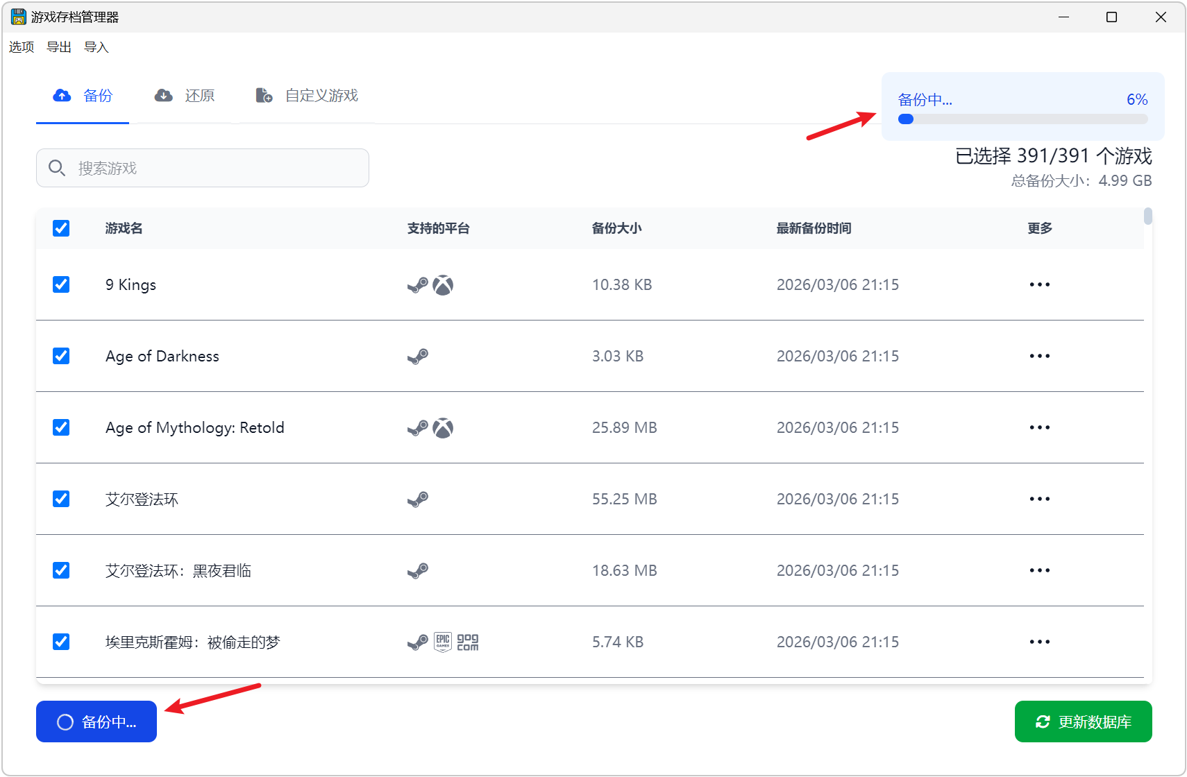Image resolution: width=1187 pixels, height=777 pixels.
Task: Open the 导入 menu
Action: 96,47
